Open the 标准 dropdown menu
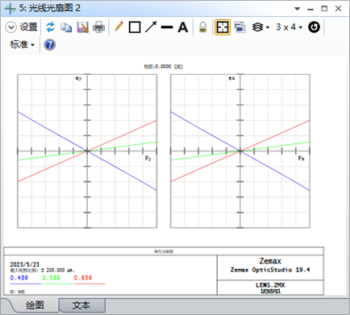 click(22, 44)
